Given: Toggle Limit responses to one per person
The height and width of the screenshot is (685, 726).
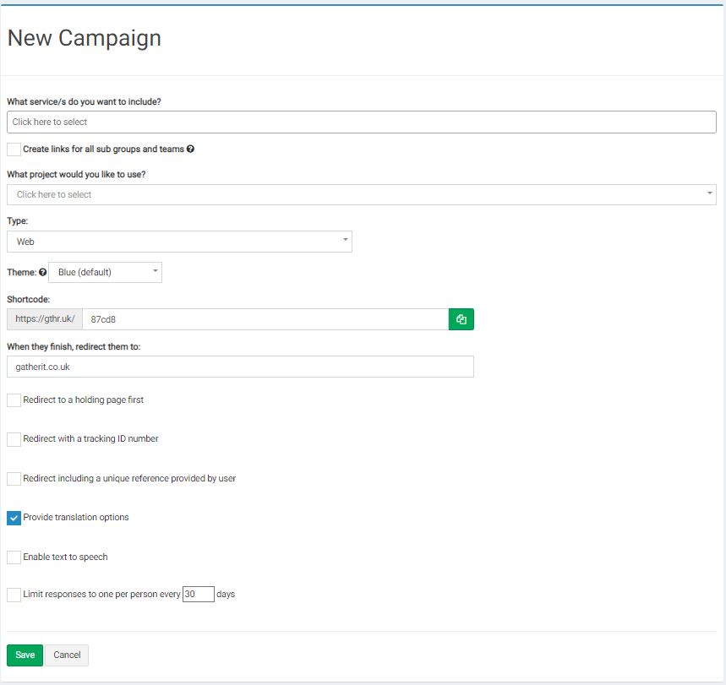Looking at the screenshot, I should [x=14, y=595].
